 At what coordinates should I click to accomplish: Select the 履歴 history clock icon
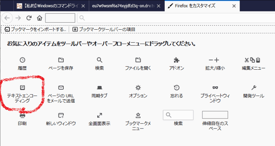click(22, 60)
